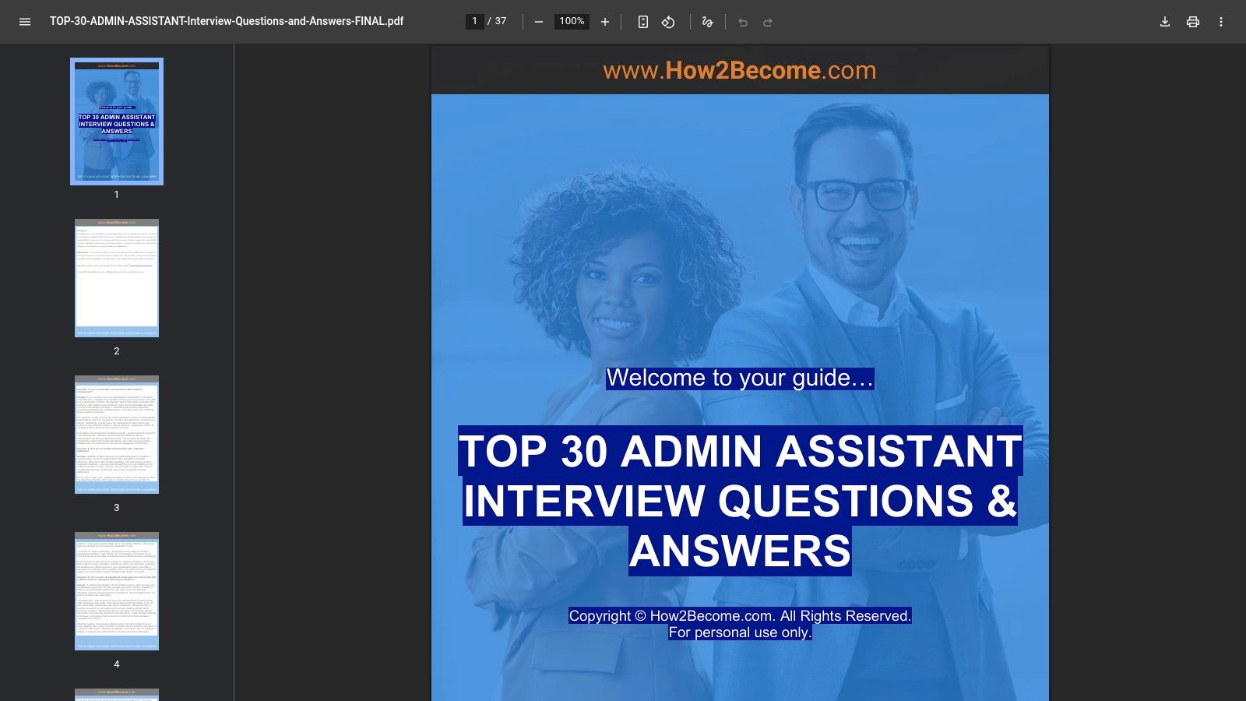Click the 'For personal use only.' text
This screenshot has width=1246, height=701.
tap(740, 632)
